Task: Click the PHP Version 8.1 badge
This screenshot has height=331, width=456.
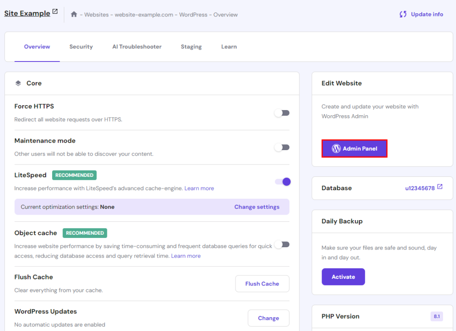Action: click(436, 316)
